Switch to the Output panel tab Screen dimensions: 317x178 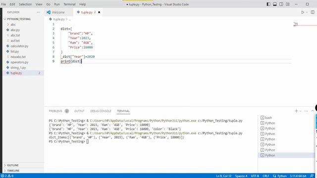(x=79, y=111)
